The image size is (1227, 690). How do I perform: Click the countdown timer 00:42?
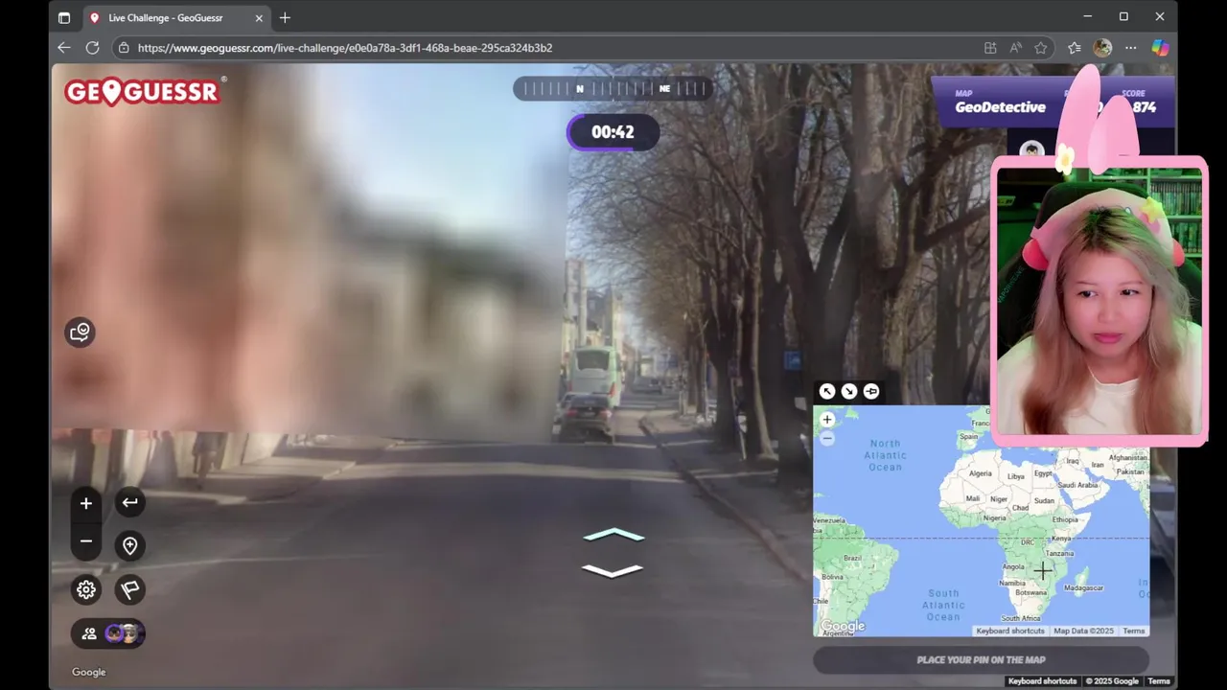click(613, 132)
